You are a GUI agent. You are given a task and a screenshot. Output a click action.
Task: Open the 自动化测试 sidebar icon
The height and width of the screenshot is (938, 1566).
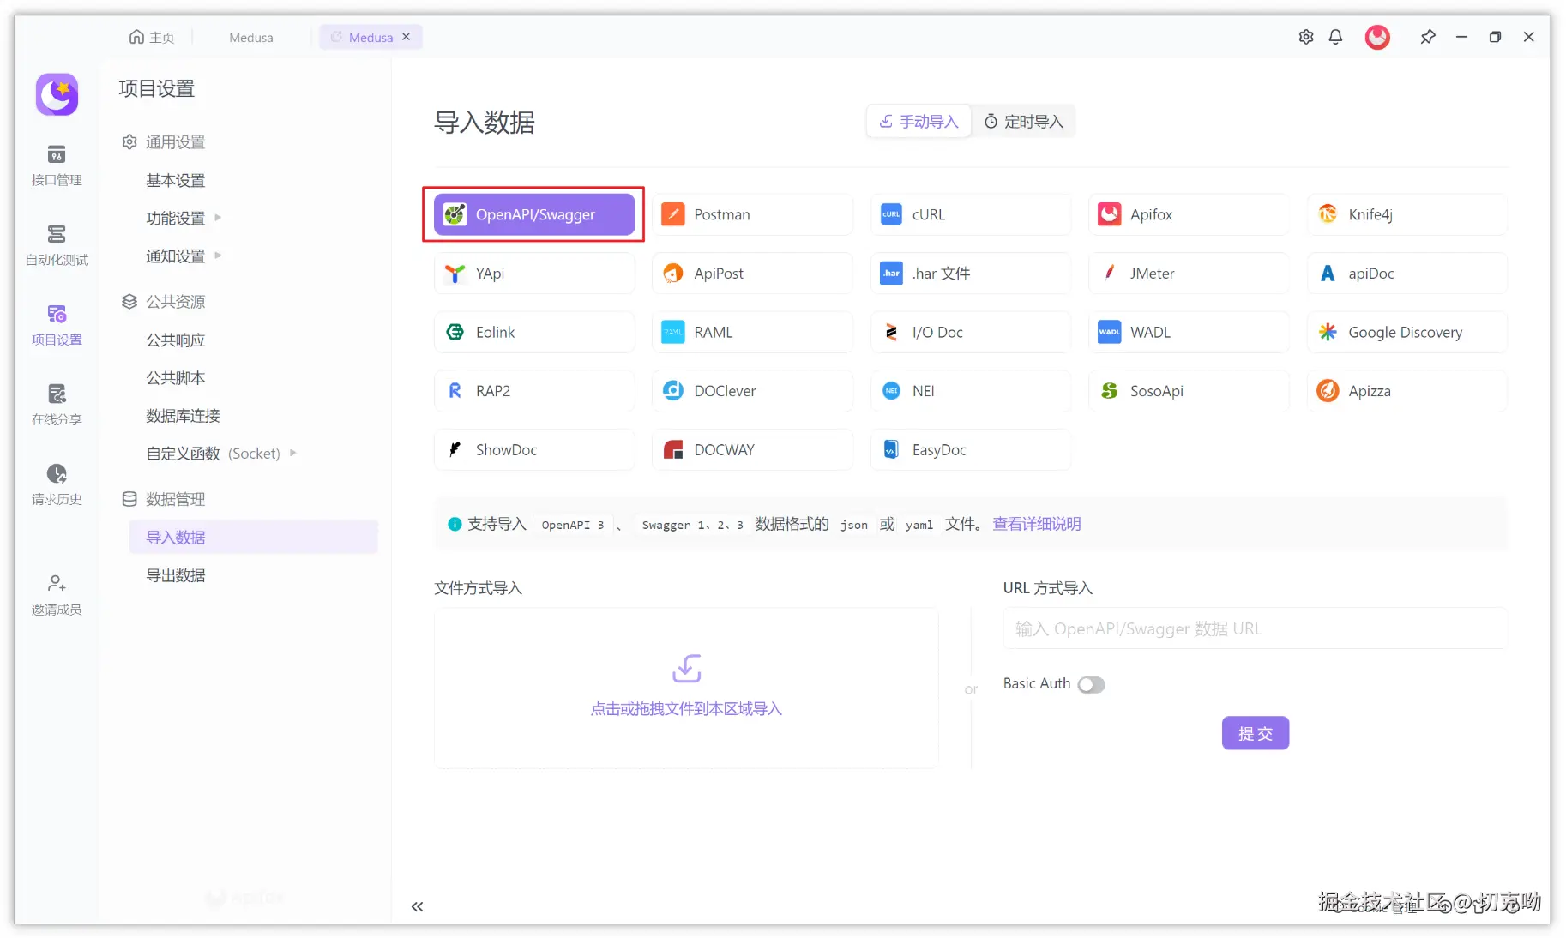[57, 245]
